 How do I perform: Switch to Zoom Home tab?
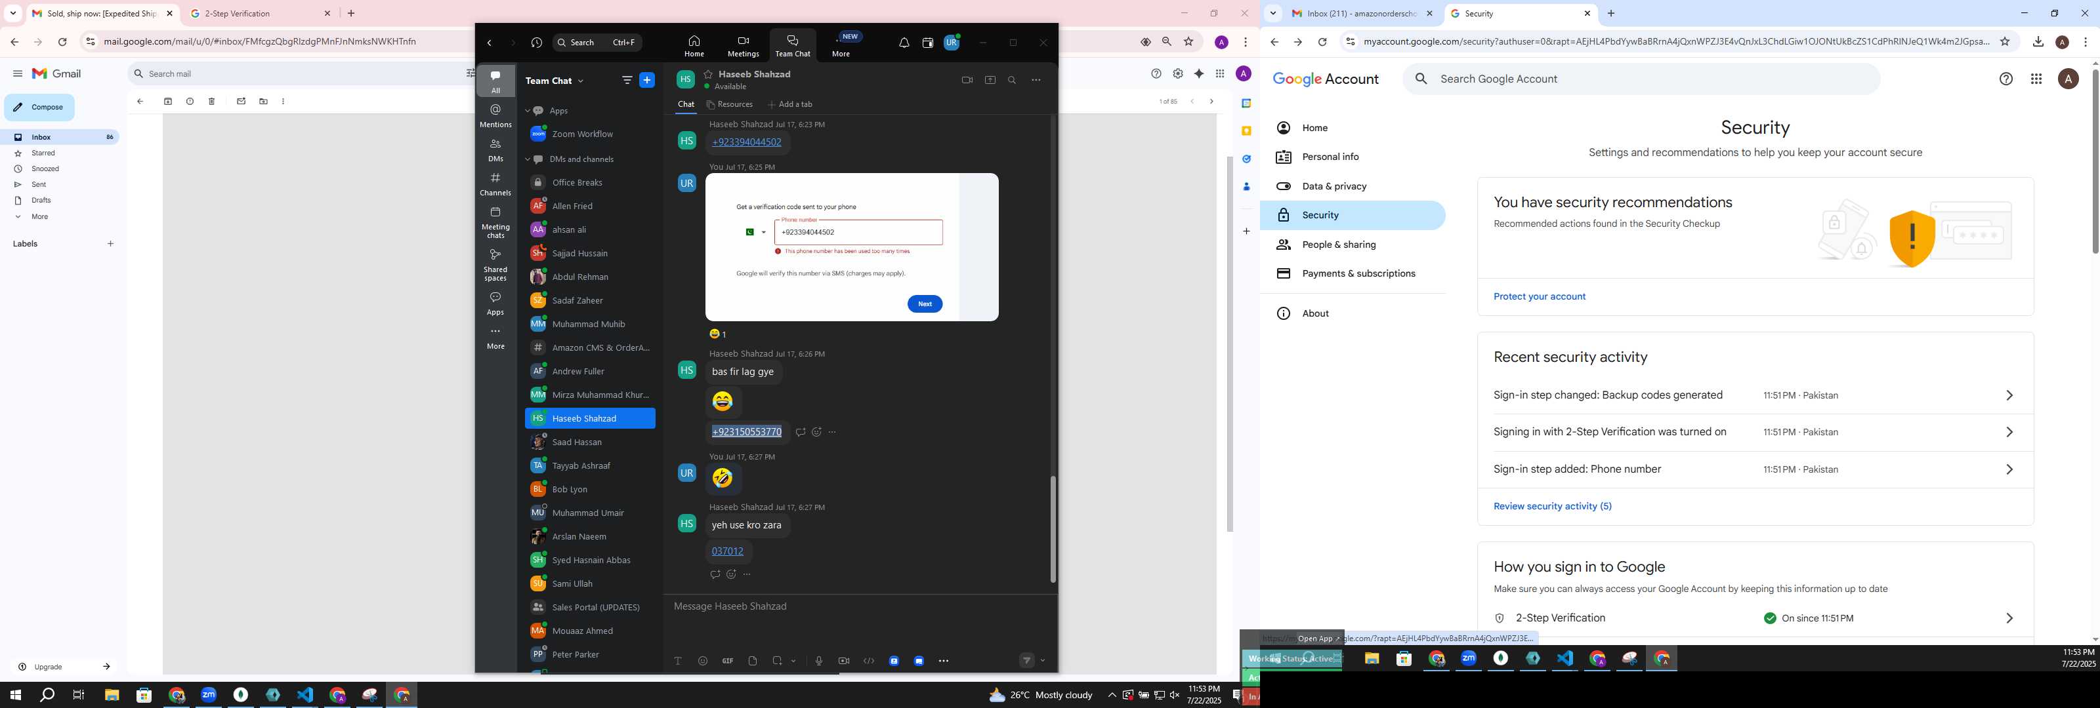tap(694, 46)
